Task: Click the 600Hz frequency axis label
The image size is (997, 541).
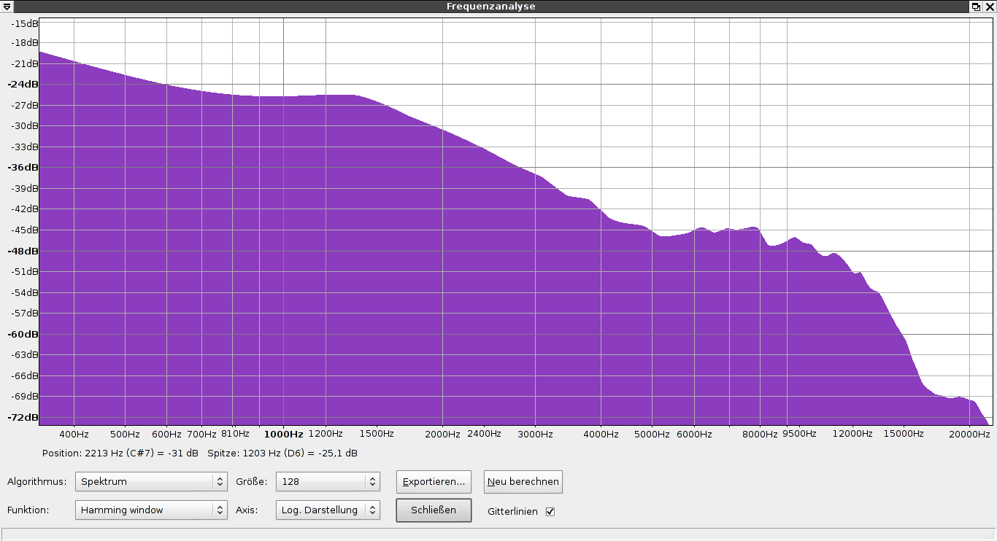Action: [x=166, y=434]
